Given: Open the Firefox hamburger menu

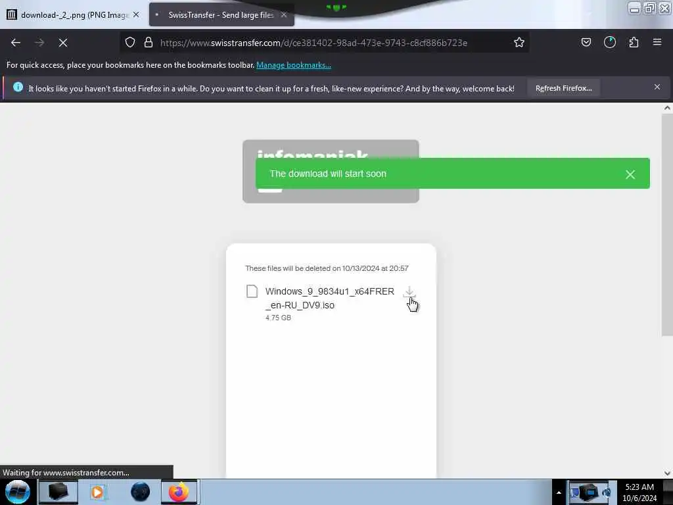Looking at the screenshot, I should (657, 42).
